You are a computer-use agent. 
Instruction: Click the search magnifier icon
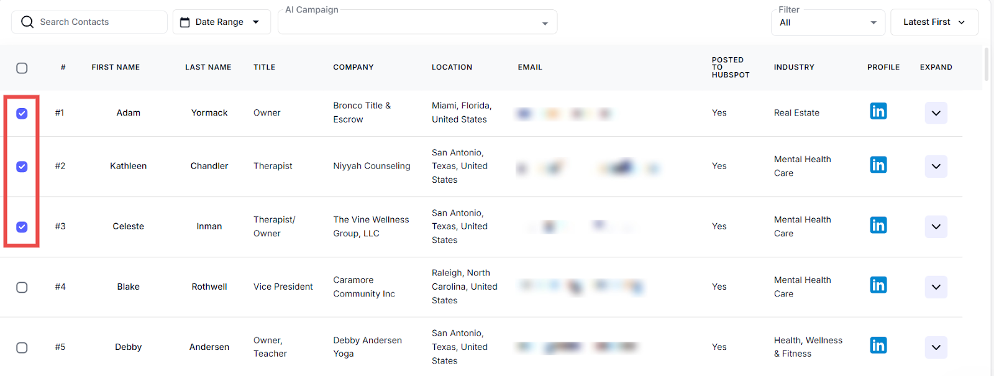point(27,22)
